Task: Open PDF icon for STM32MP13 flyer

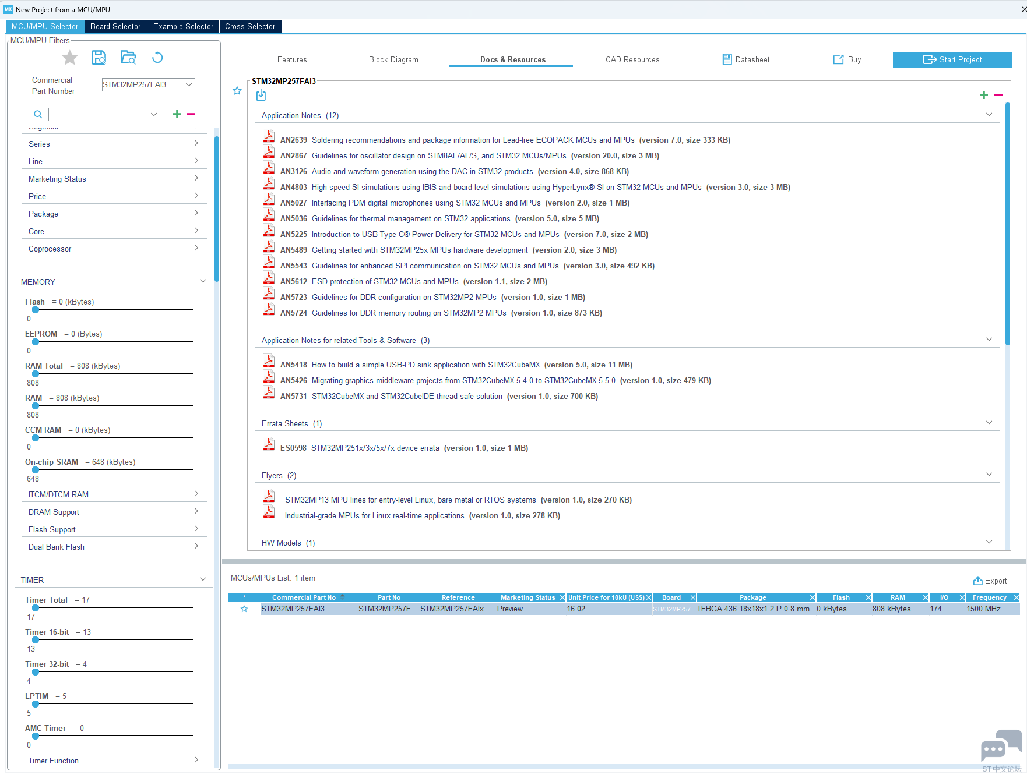Action: pos(269,496)
